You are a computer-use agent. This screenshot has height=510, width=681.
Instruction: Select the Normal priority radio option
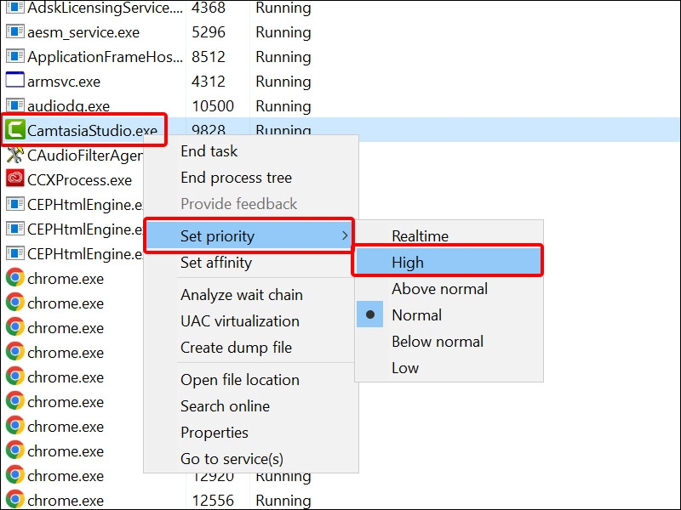pos(416,314)
